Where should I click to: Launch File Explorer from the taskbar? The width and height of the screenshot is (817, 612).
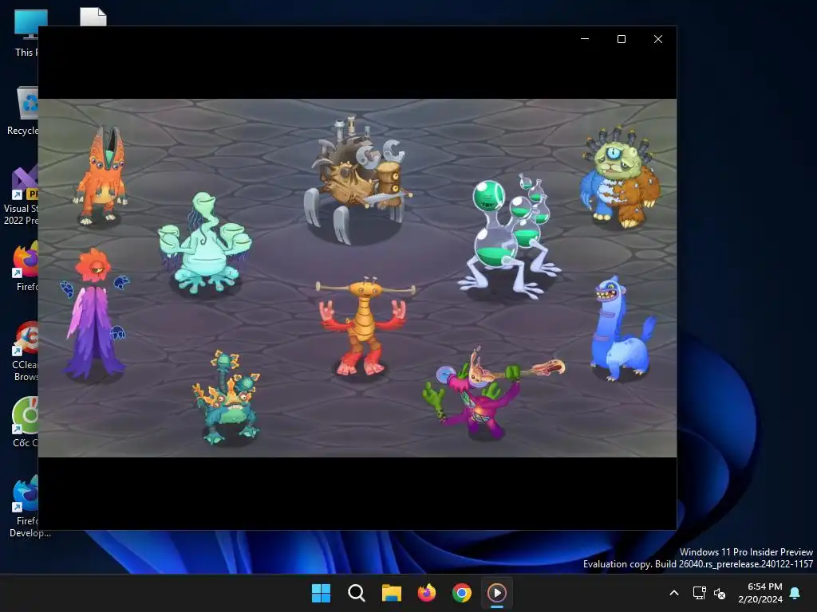point(391,593)
